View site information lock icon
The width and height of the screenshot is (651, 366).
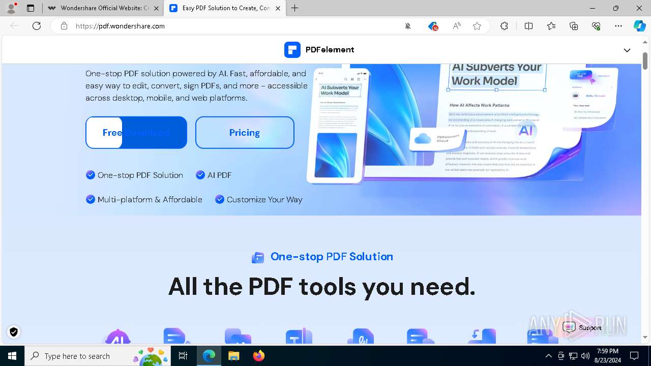coord(64,26)
